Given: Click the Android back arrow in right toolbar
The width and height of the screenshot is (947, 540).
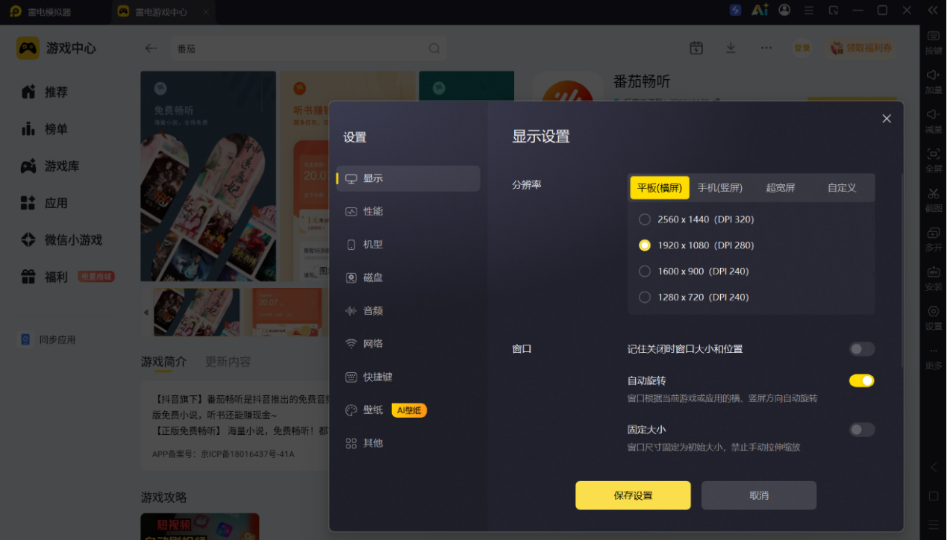Looking at the screenshot, I should pos(934,468).
